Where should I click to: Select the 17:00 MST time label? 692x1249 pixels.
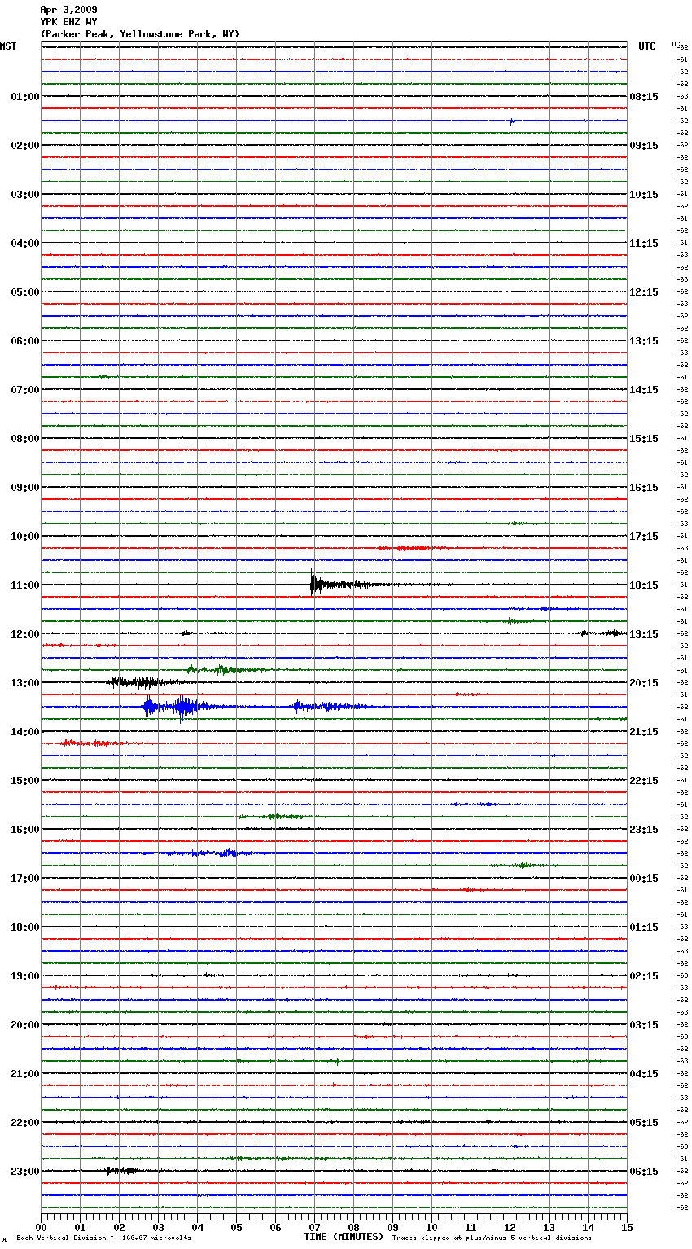pos(25,879)
